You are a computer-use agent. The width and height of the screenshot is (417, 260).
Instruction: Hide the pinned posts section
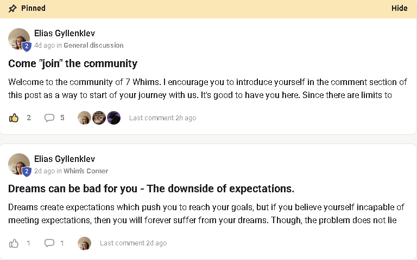pyautogui.click(x=400, y=9)
